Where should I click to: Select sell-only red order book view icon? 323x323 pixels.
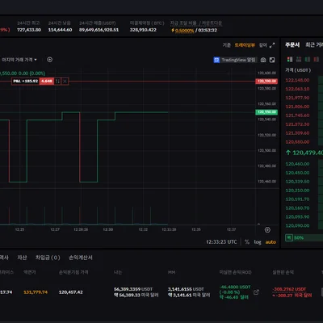point(317,59)
